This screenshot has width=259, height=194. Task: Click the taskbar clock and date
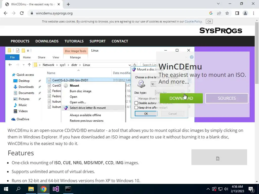[237, 189]
